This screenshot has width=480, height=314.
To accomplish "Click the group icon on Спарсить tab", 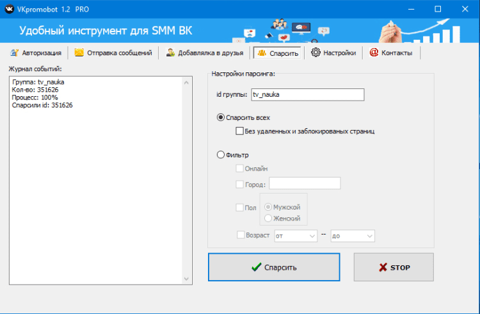I will coord(260,53).
